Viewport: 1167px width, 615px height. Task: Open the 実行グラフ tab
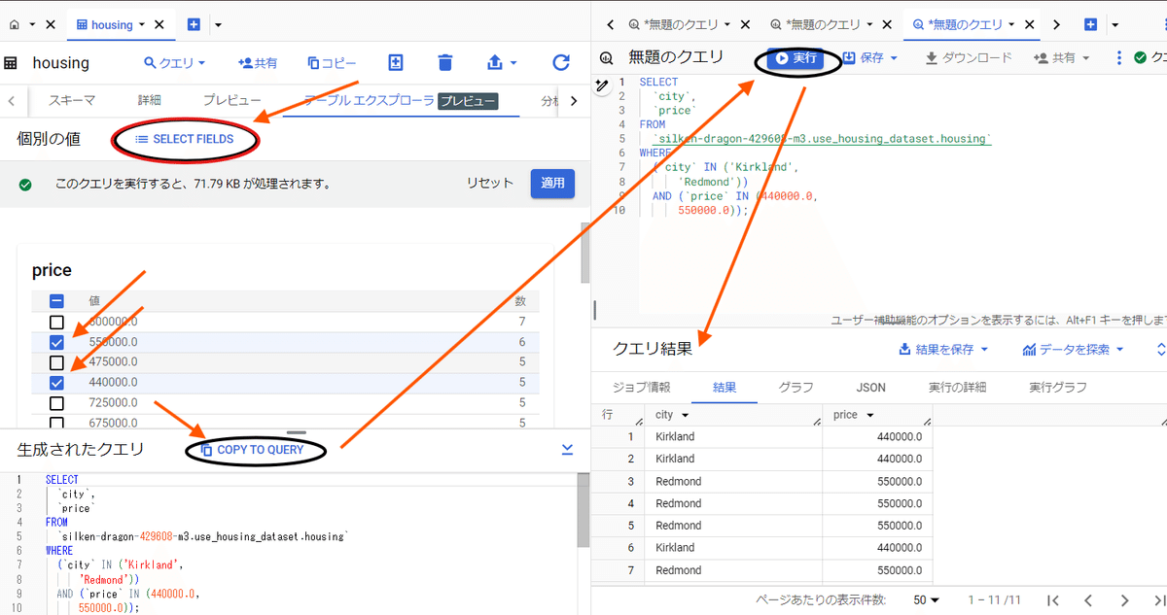click(x=1058, y=387)
